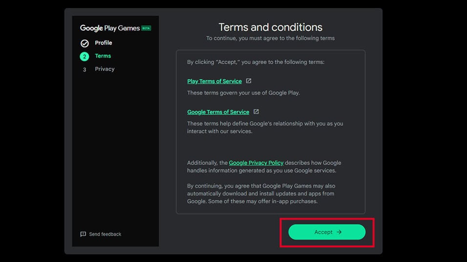
Task: Click the Send feedback text
Action: [x=105, y=234]
